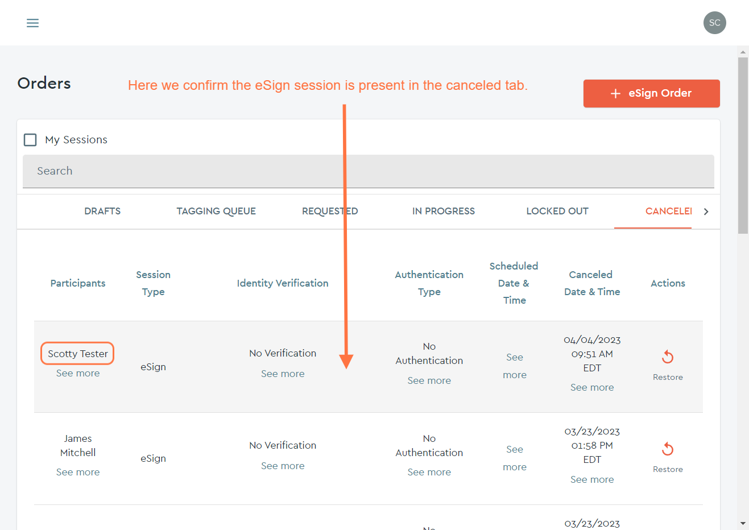Expand See more for Scotty Tester scheduled date
This screenshot has height=530, width=749.
[x=515, y=366]
